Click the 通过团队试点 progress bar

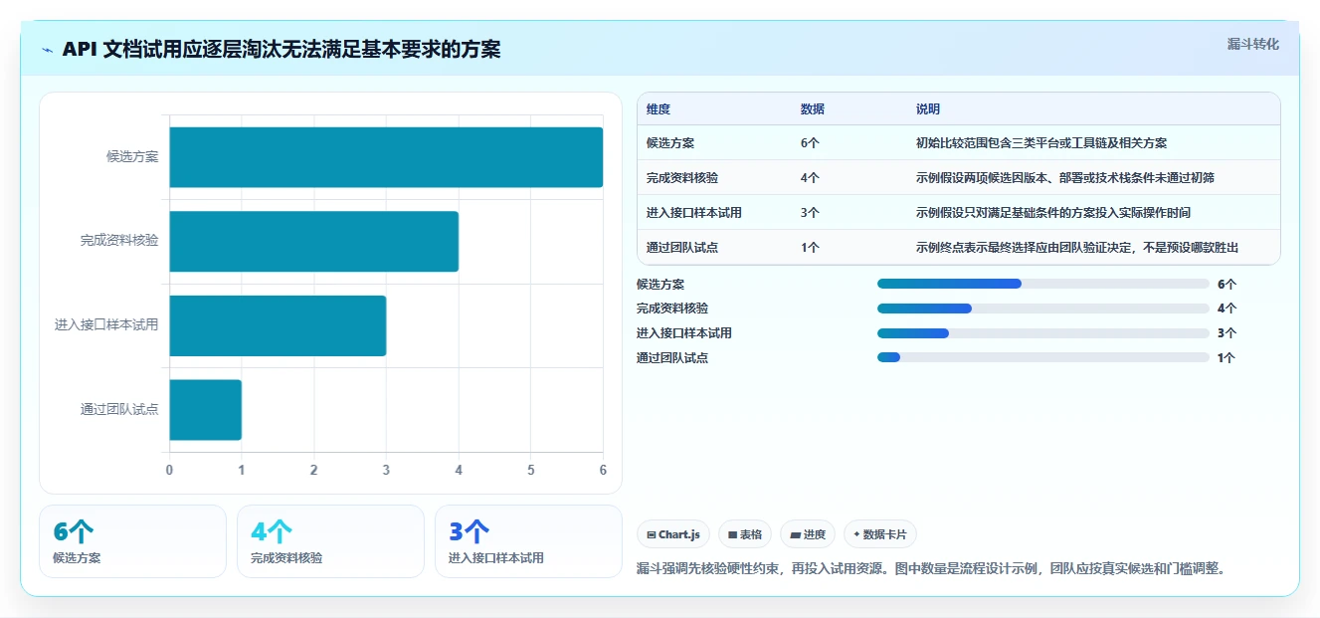coord(1042,357)
